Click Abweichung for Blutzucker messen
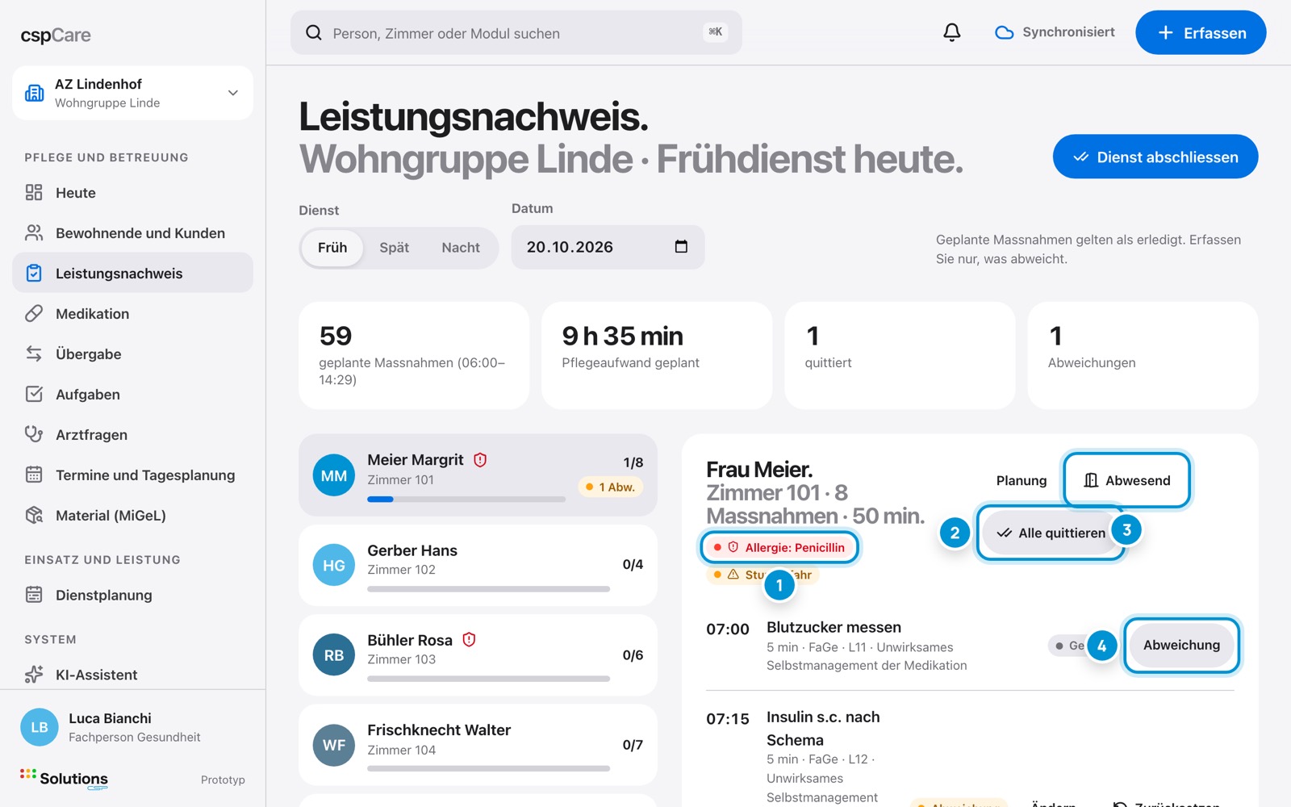The image size is (1291, 807). [x=1181, y=645]
